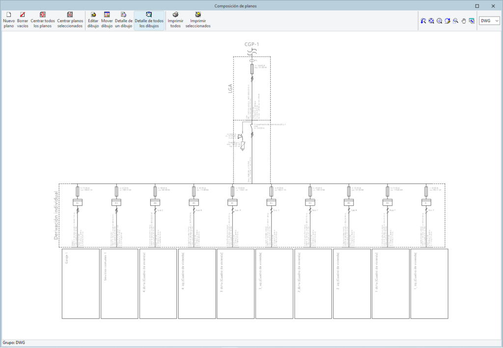Click the 2_dcha (Cuadro de vivienda) label
The height and width of the screenshot is (348, 503).
299,272
